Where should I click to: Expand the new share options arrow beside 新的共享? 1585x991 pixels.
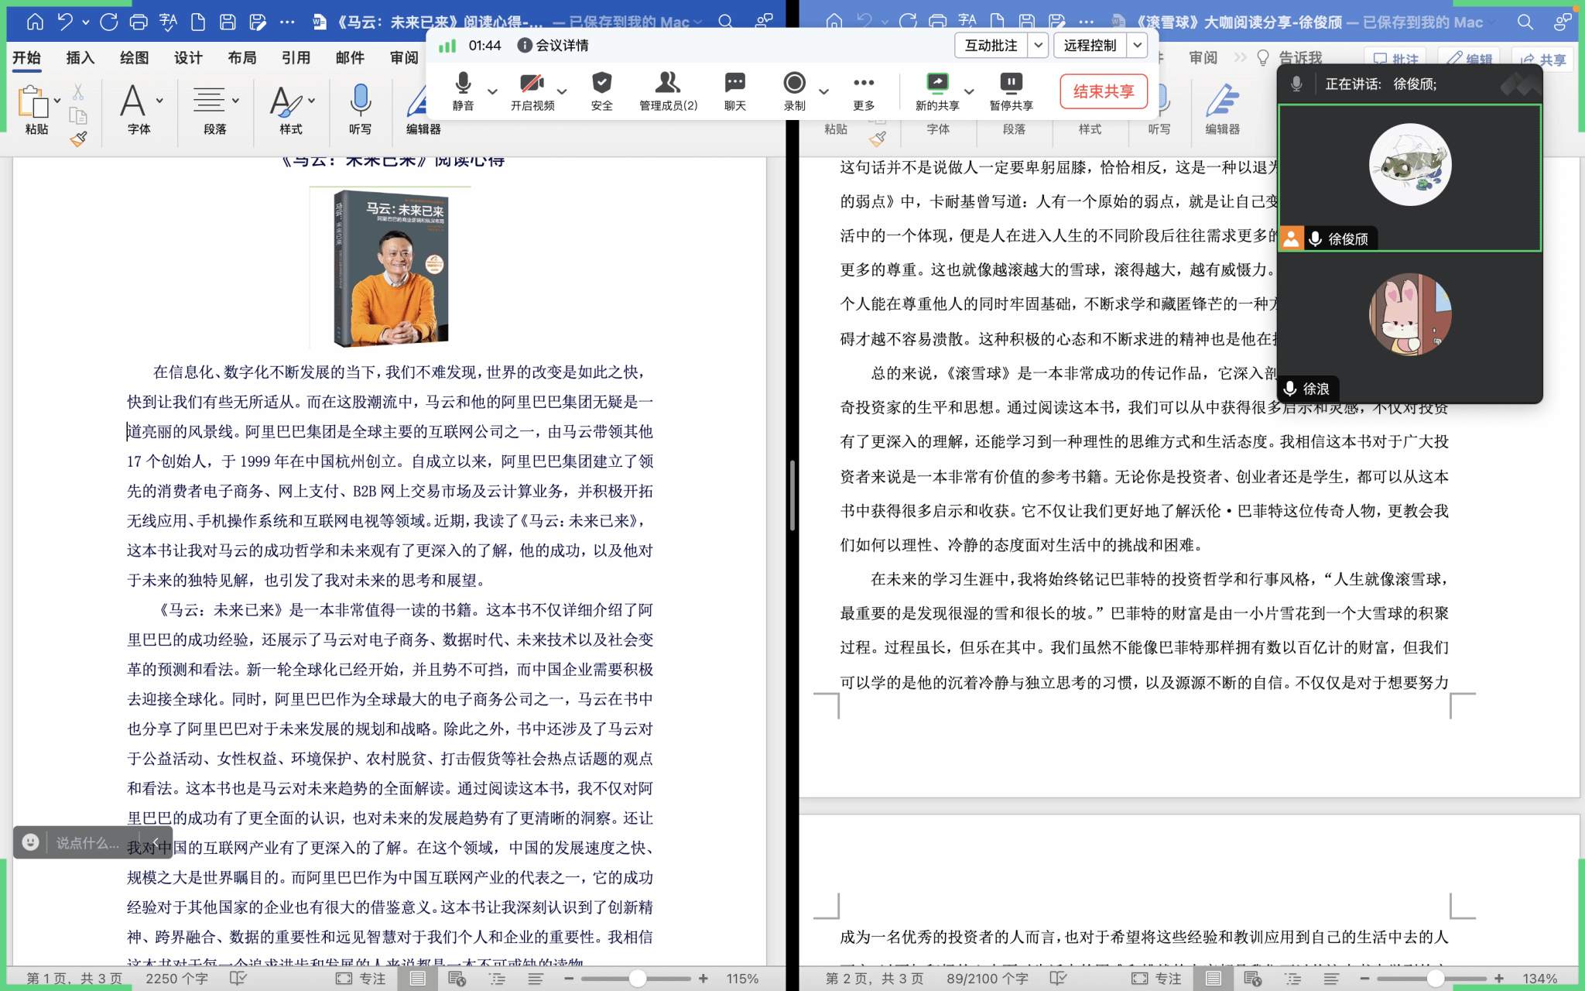click(x=968, y=91)
